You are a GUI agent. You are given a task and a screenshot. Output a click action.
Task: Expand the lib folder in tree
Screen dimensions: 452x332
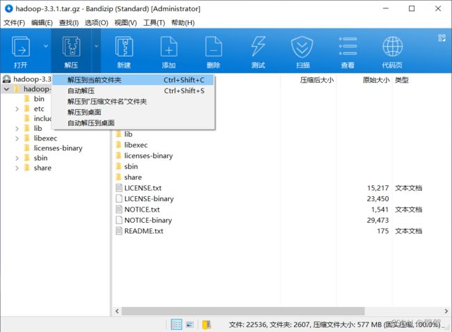click(17, 128)
